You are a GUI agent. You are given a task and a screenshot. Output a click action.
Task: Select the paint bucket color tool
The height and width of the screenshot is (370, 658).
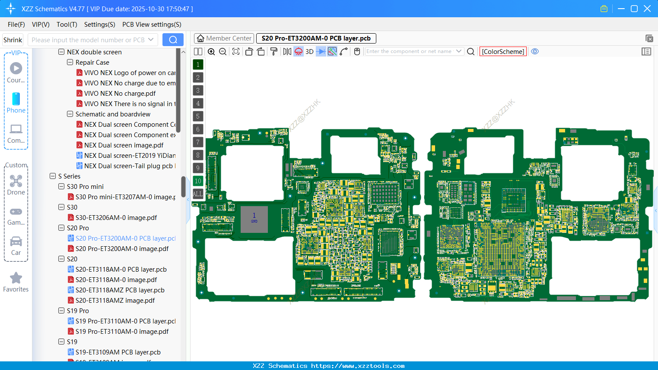pos(273,51)
